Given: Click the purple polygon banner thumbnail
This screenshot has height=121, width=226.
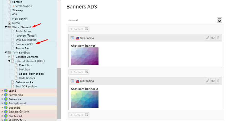Looking at the screenshot, I should point(85,56).
